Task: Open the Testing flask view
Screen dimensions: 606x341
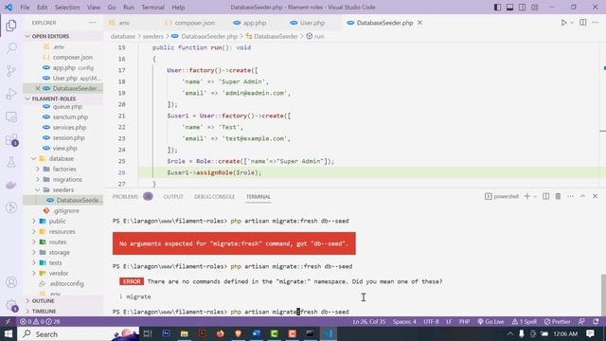Action: tap(11, 162)
